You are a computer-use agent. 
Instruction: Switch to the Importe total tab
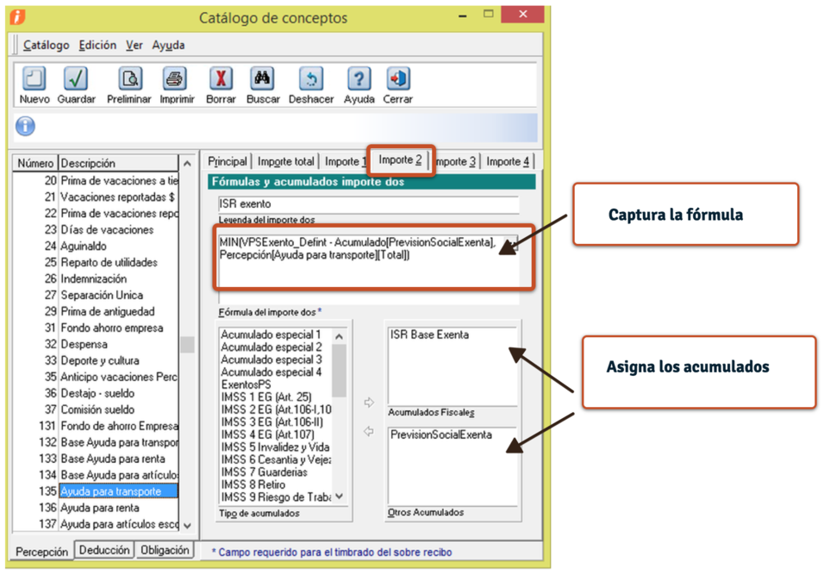(x=285, y=161)
